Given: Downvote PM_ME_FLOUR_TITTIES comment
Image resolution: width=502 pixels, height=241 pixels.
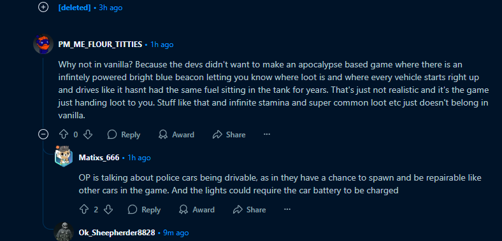Looking at the screenshot, I should pyautogui.click(x=88, y=135).
